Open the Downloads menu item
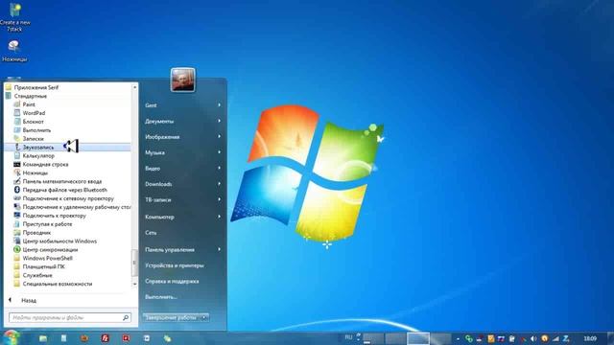The height and width of the screenshot is (345, 614). point(158,184)
